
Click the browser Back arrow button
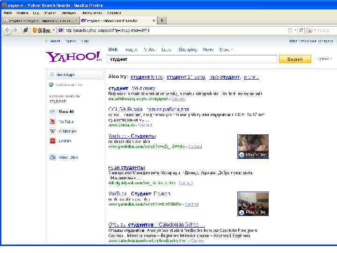(7, 30)
